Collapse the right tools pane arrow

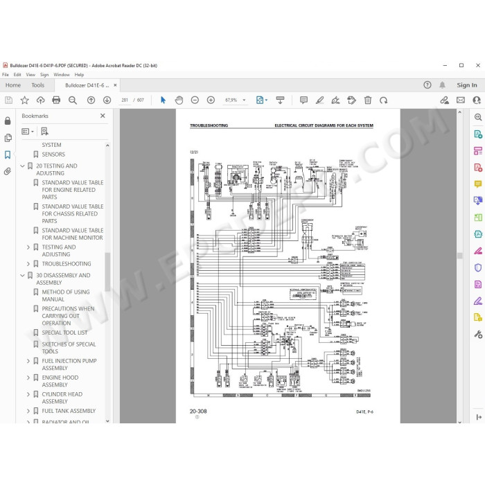[479, 417]
